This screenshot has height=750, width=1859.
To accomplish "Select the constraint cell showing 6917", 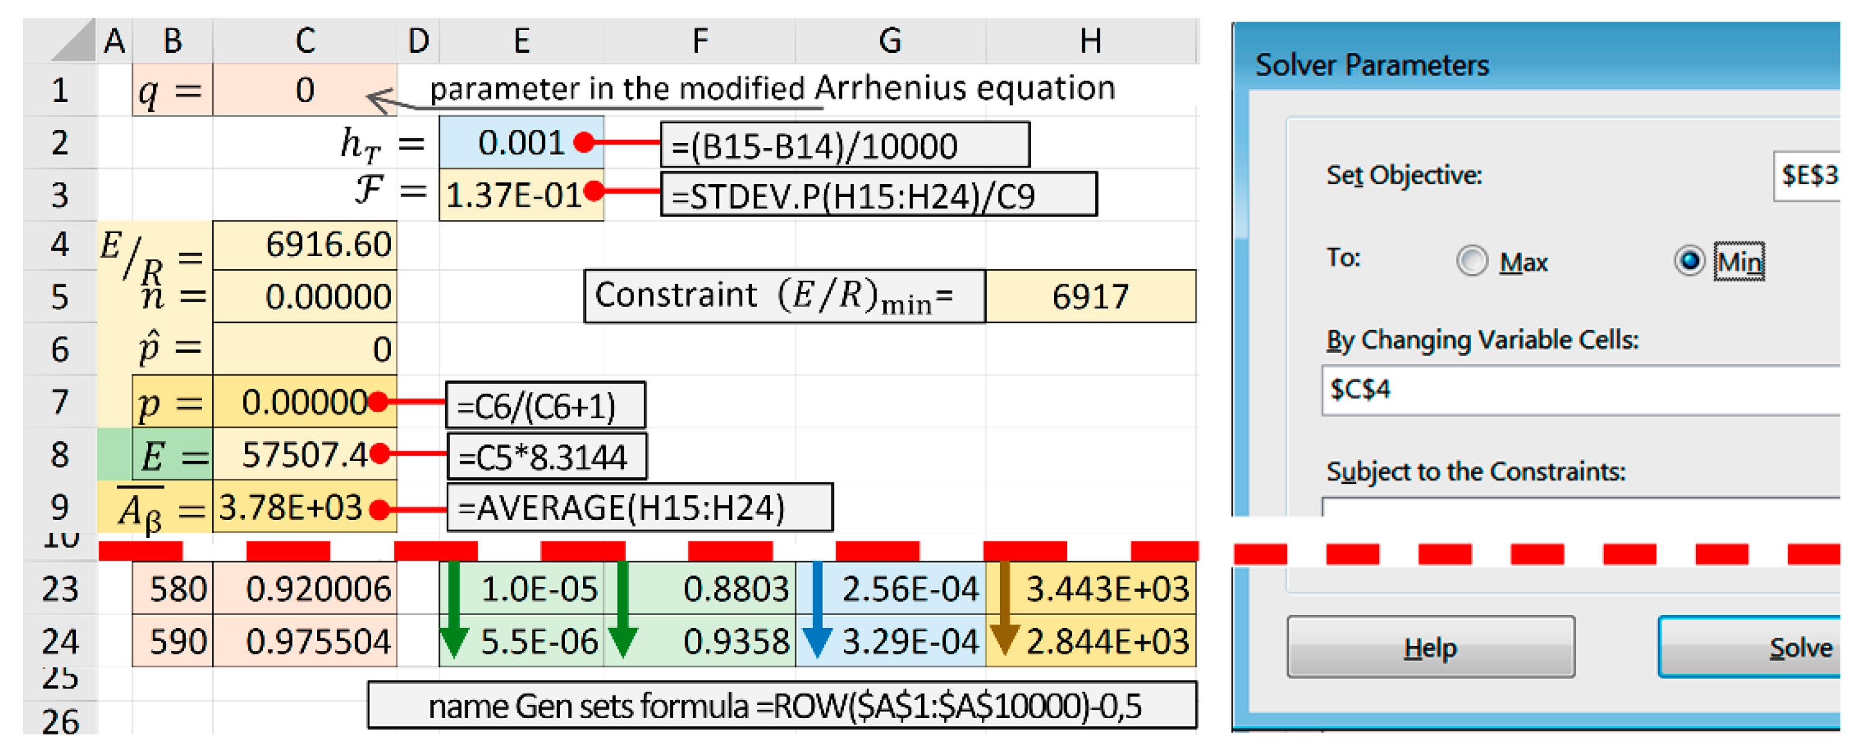I will coord(1092,296).
